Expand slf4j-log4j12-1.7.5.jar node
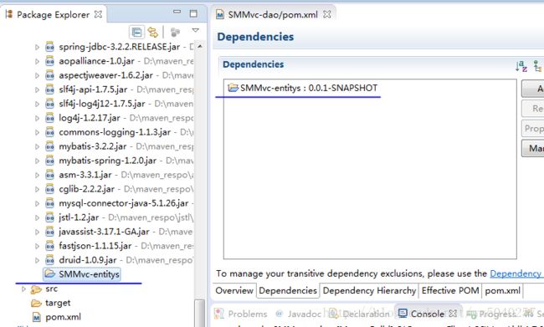Viewport: 544px width, 327px height. click(x=37, y=104)
